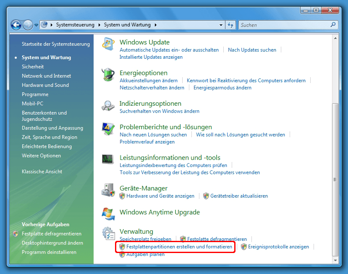This screenshot has width=348, height=274.
Task: Open Benutzerkonten und Jugendschutz category
Action: 44,116
